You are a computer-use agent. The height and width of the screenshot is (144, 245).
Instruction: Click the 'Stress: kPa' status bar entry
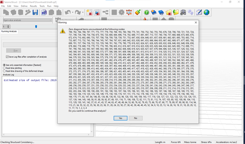coord(206,142)
